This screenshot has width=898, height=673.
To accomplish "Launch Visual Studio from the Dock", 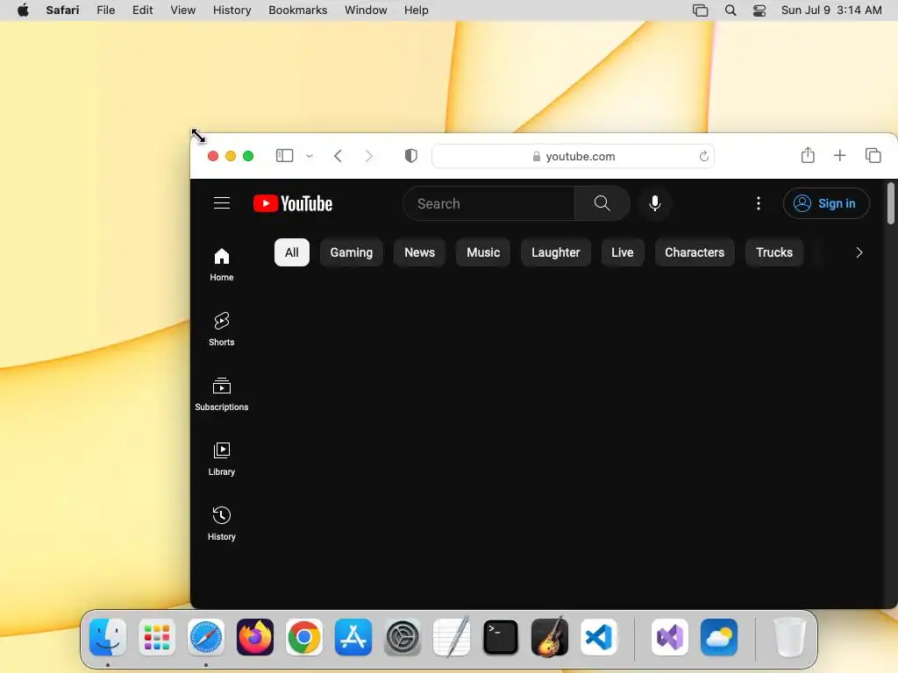I will click(x=669, y=636).
